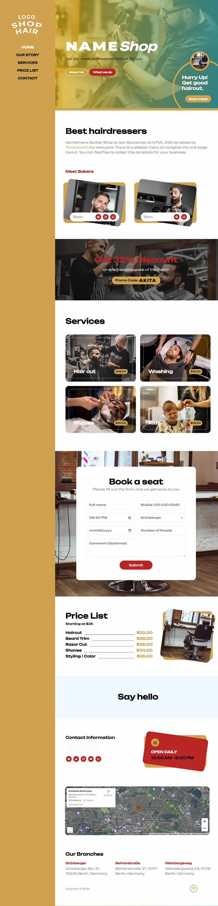
Task: Visit the YouTube icon under Contact Information
Action: (91, 759)
